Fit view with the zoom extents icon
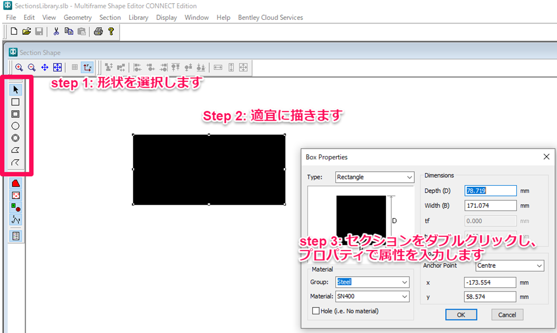Screen dimensions: 557x333 pos(57,67)
